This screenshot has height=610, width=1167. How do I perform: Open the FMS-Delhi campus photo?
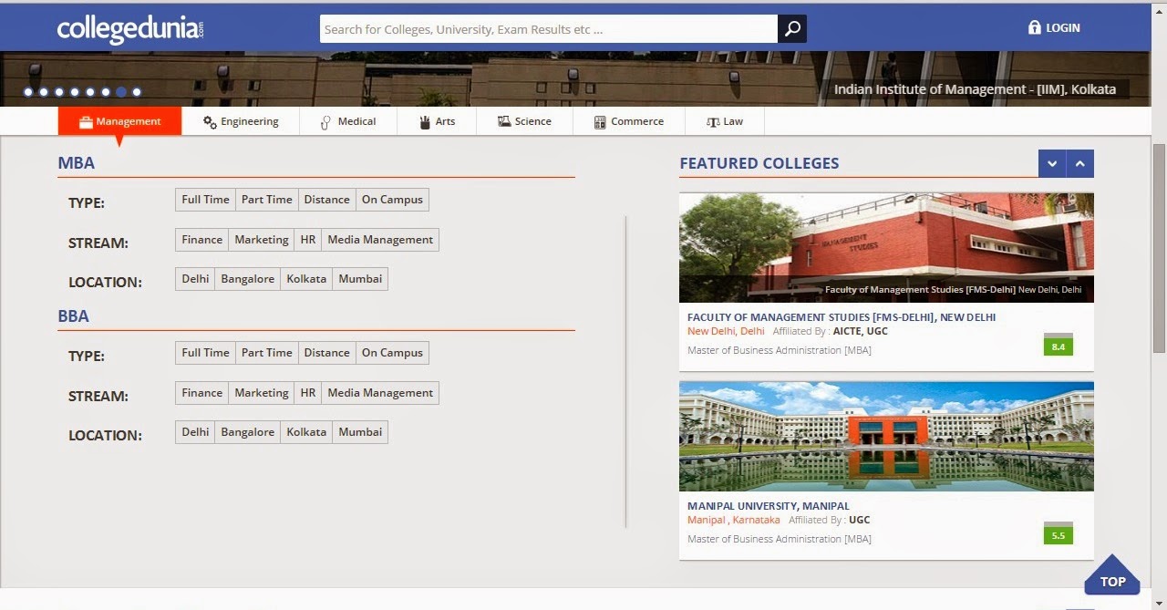tap(886, 247)
